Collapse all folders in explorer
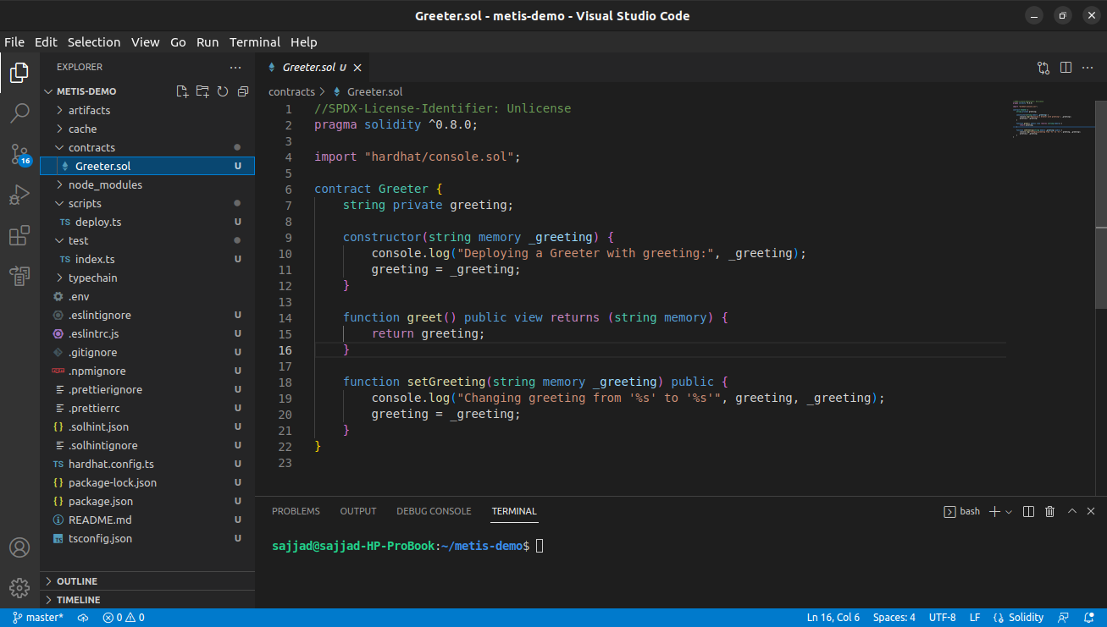 [243, 91]
